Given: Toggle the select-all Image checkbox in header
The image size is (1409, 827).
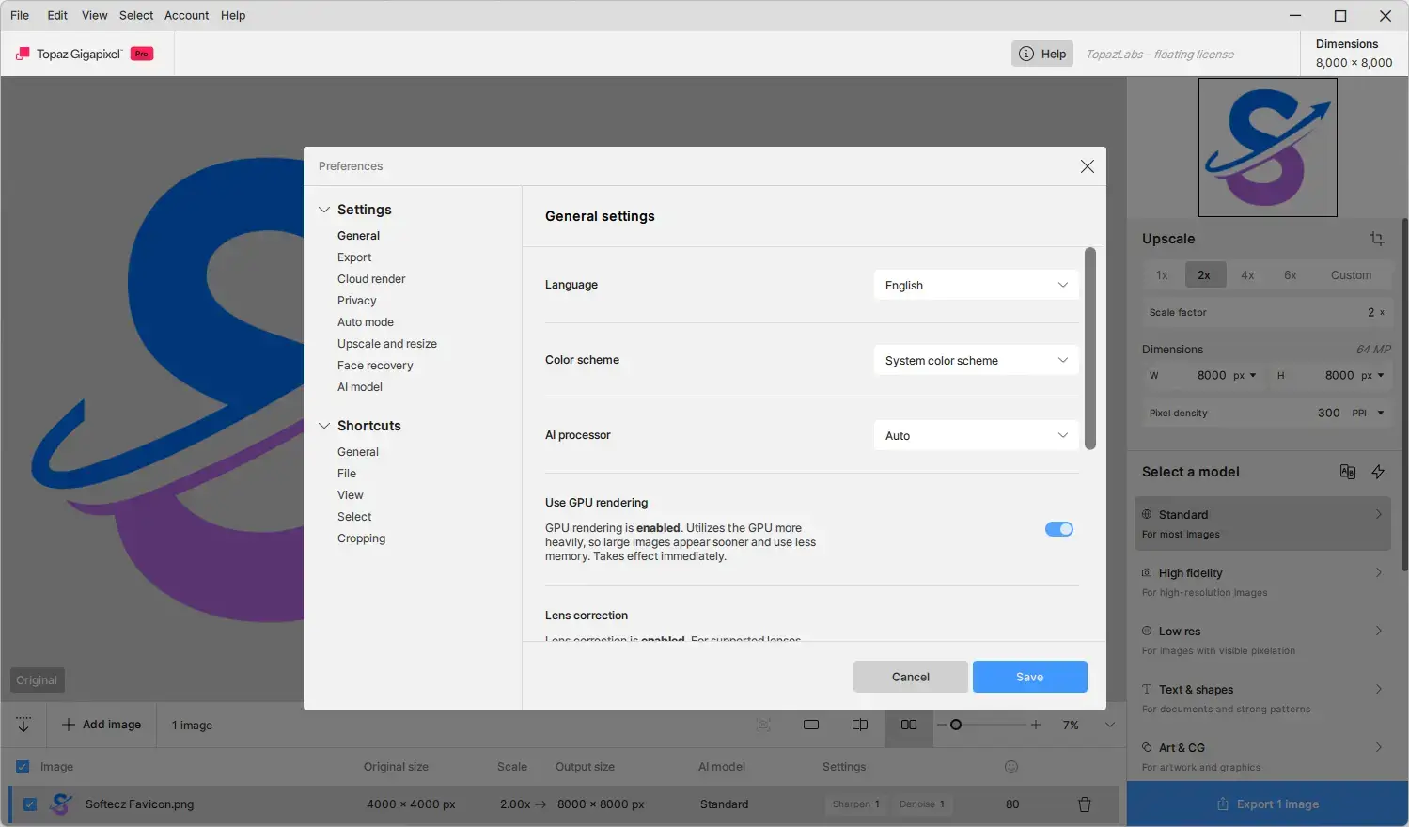Looking at the screenshot, I should (23, 767).
